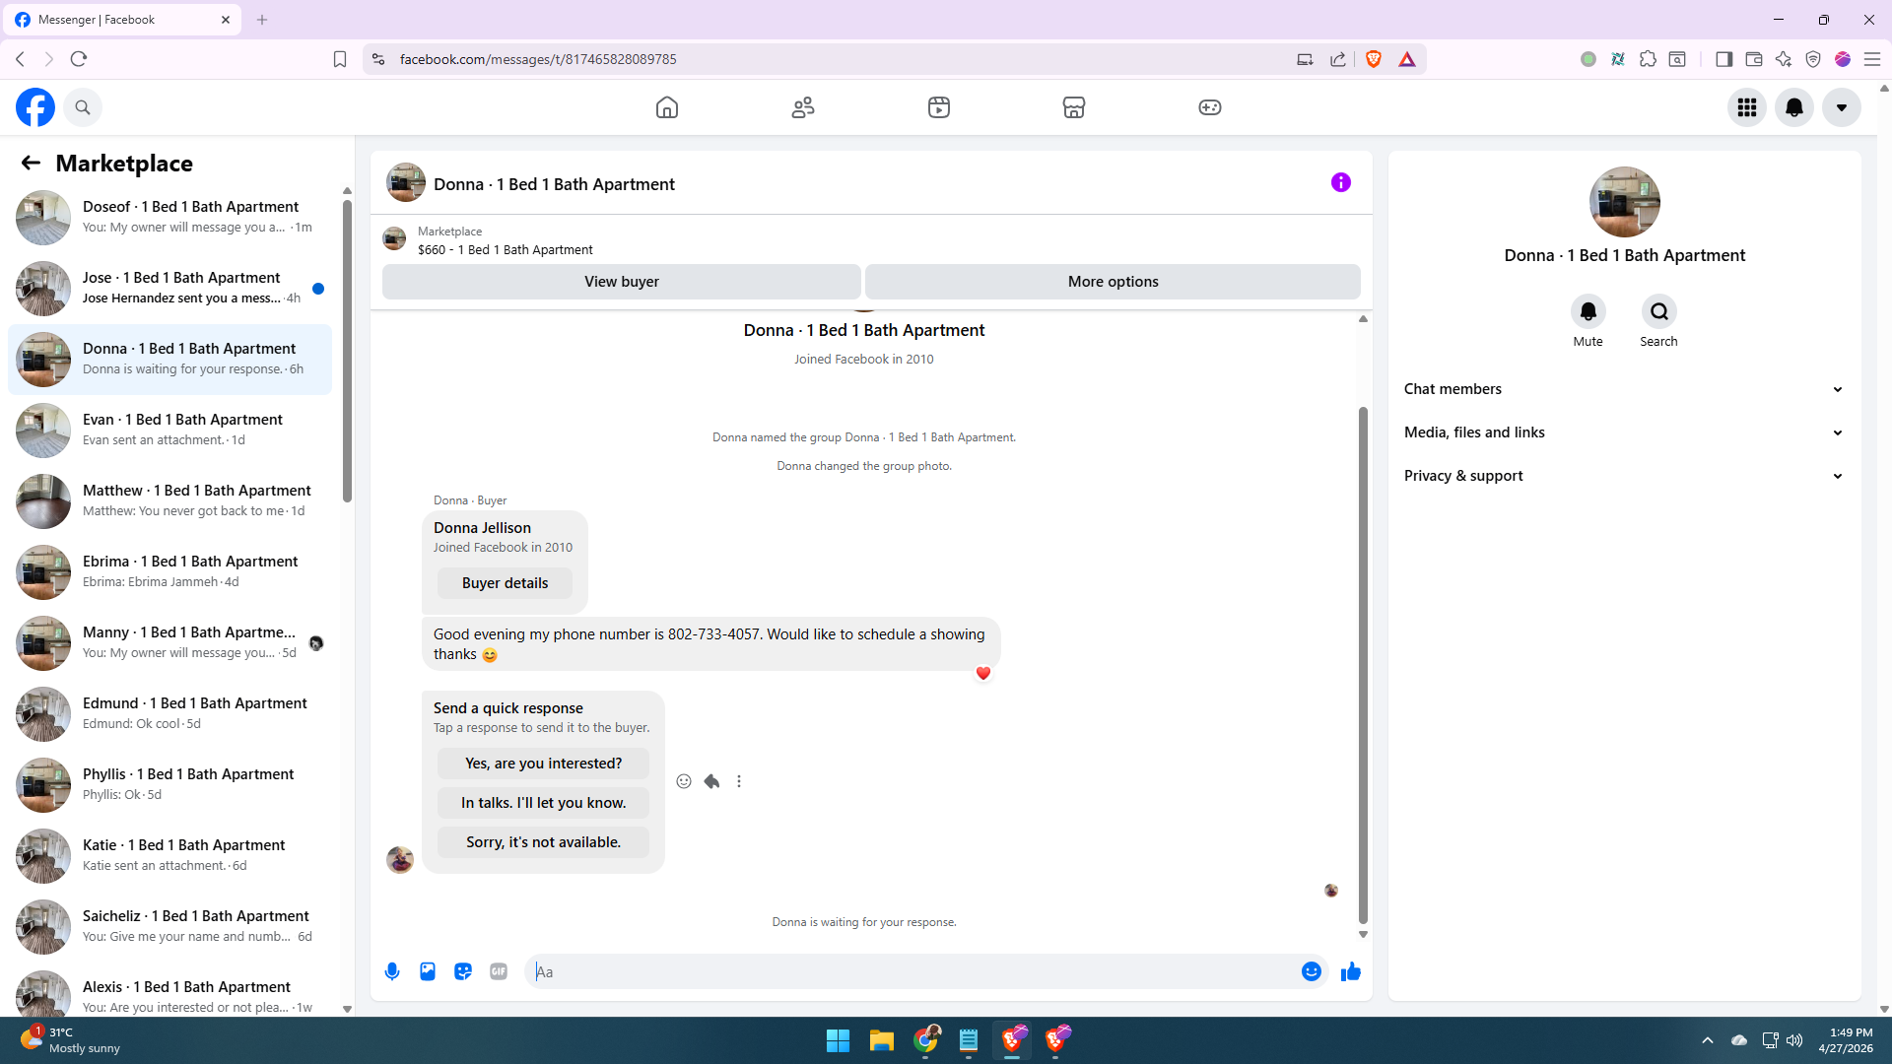The width and height of the screenshot is (1892, 1064).
Task: Open emoji picker in message box
Action: pyautogui.click(x=1312, y=971)
